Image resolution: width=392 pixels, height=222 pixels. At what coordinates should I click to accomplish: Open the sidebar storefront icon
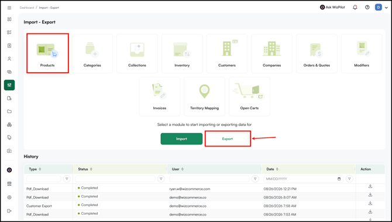[9, 184]
